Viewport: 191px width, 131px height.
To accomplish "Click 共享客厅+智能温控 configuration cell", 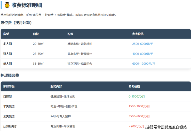I will click(80, 54).
